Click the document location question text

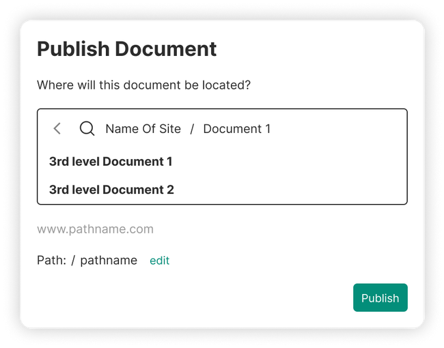click(x=143, y=85)
